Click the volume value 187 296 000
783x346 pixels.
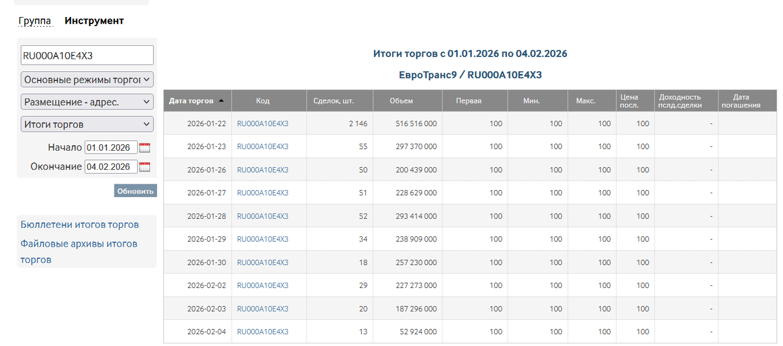(x=416, y=309)
